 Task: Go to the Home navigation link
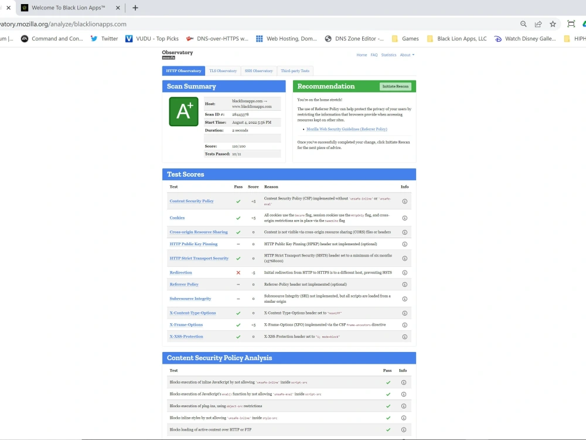tap(362, 55)
